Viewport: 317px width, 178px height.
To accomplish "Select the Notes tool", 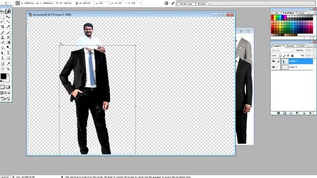I will pos(2,64).
